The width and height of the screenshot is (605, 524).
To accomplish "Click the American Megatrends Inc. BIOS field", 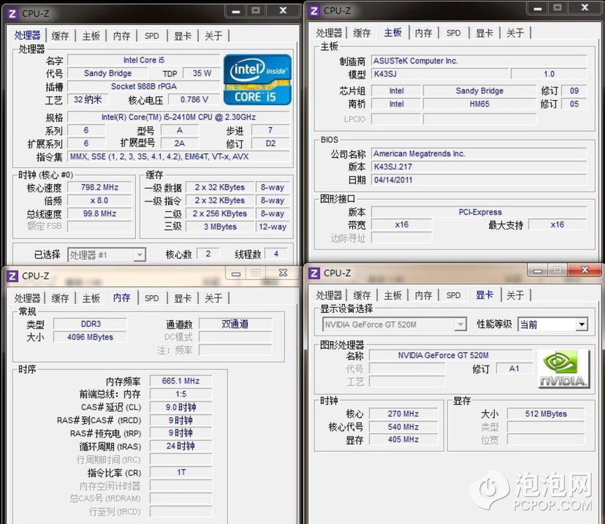I will tap(479, 154).
